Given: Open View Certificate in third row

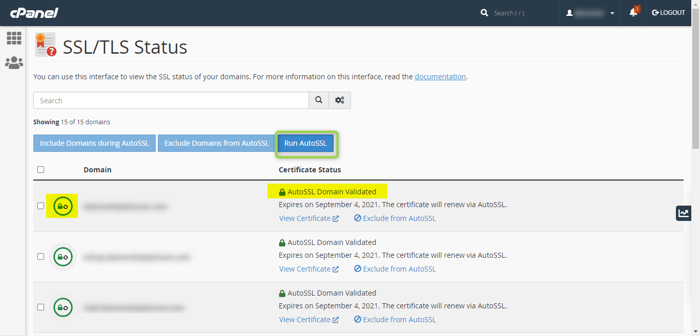Looking at the screenshot, I should [x=309, y=320].
